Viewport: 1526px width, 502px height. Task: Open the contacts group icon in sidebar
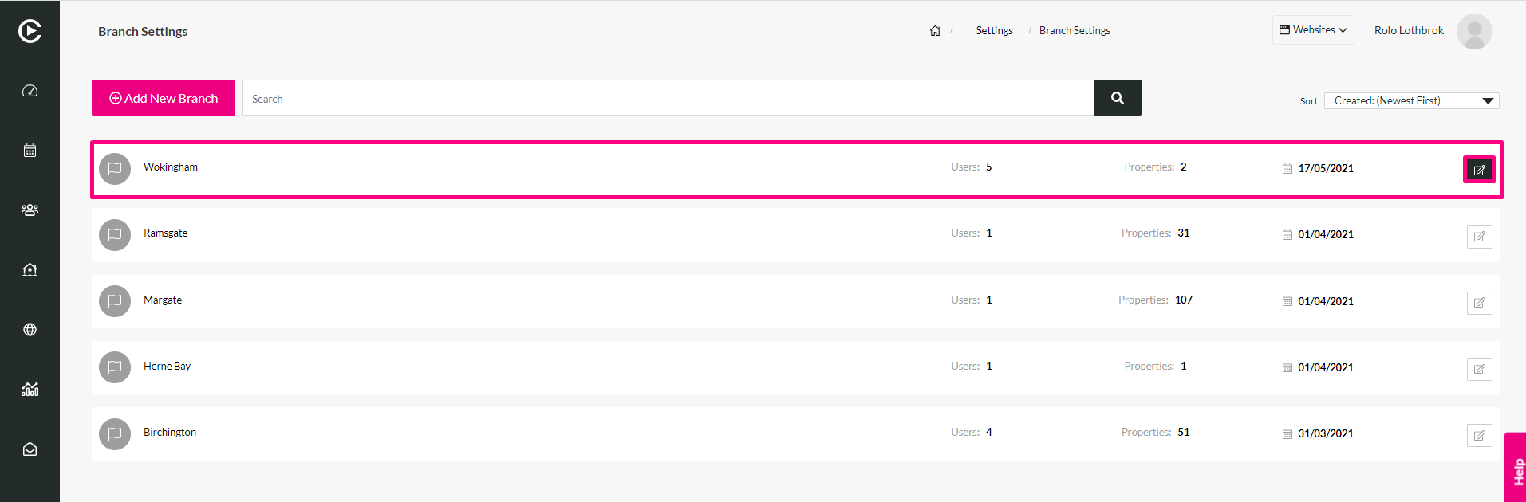click(30, 210)
